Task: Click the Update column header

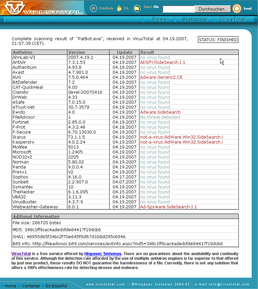Action: tap(125, 52)
